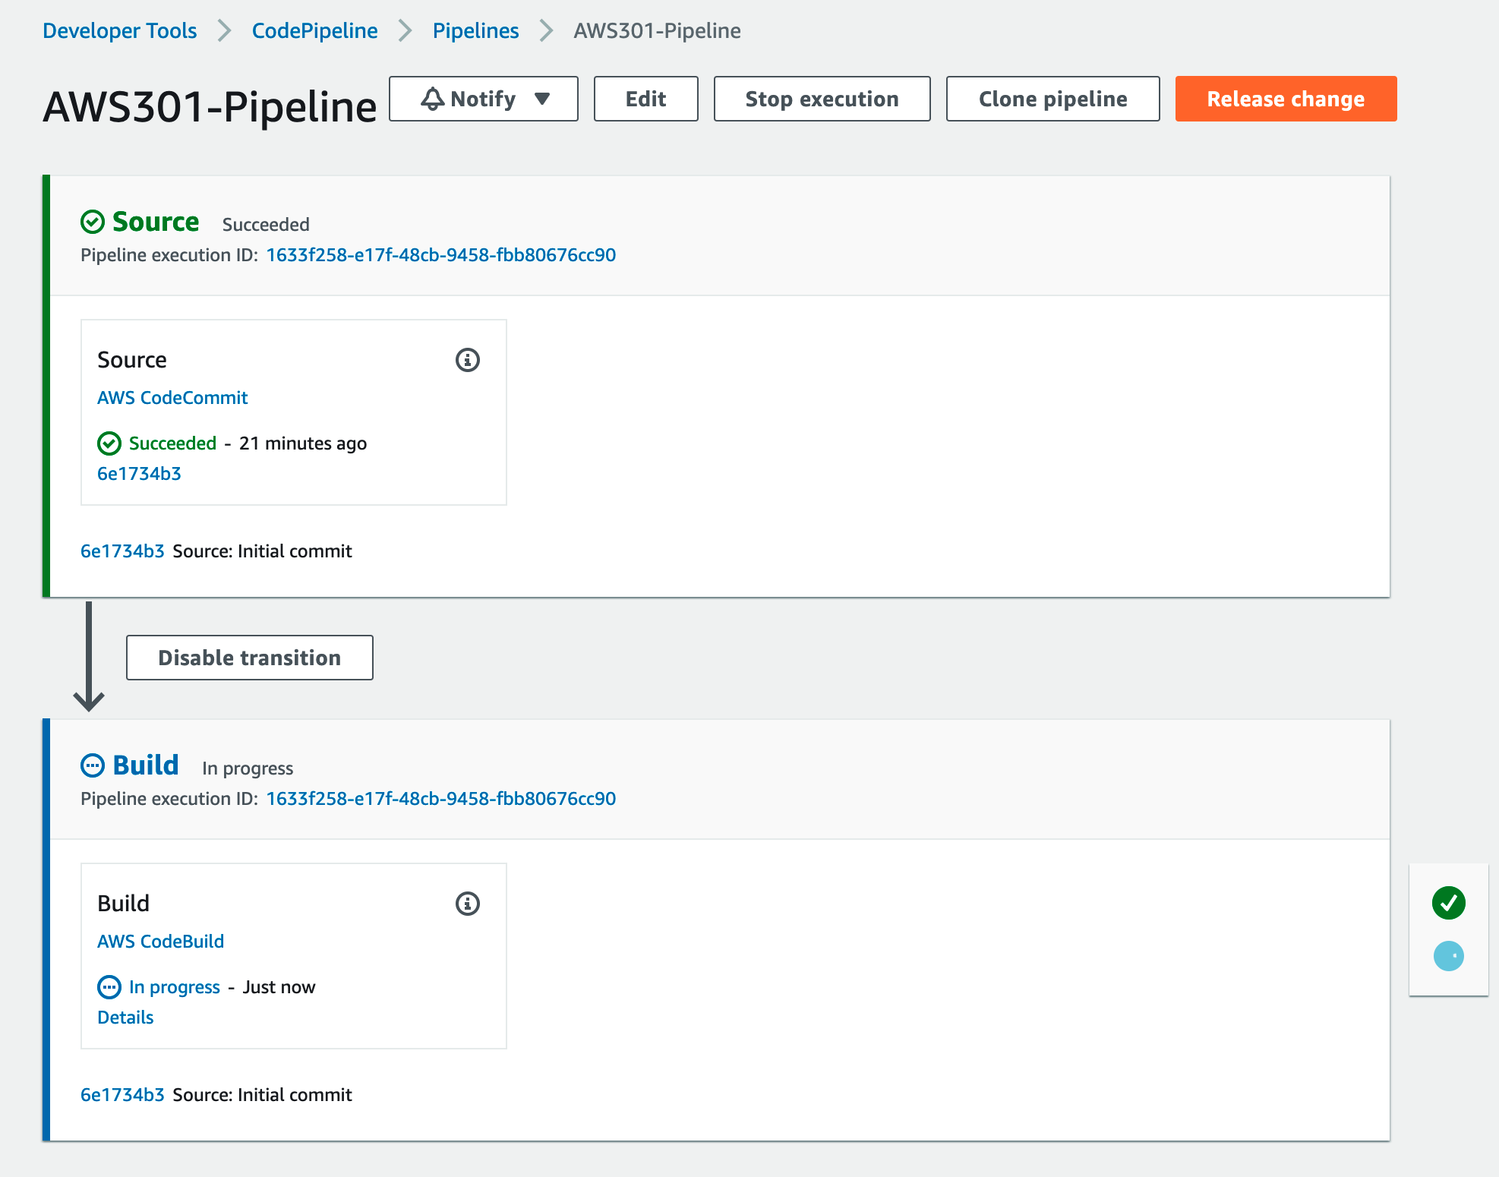Go to Pipelines breadcrumb
This screenshot has width=1499, height=1177.
pyautogui.click(x=476, y=31)
